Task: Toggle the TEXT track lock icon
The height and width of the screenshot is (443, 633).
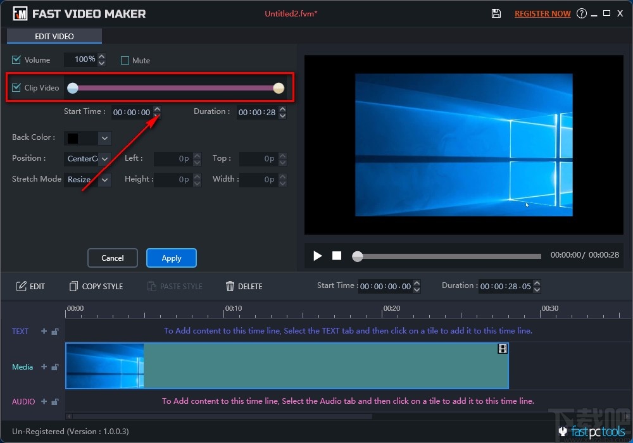Action: pos(55,331)
